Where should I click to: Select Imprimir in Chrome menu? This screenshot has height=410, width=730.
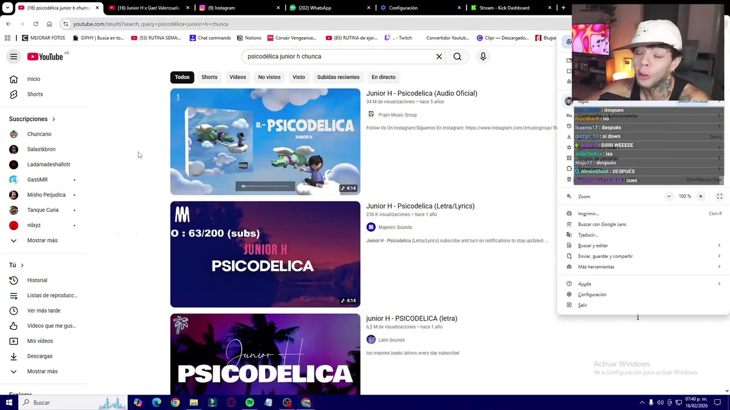(x=643, y=214)
